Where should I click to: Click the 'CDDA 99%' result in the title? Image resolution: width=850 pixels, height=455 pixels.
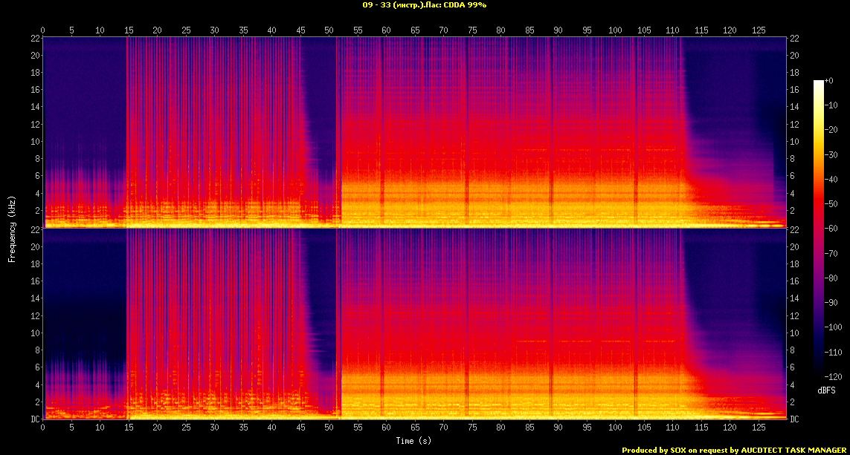point(468,4)
